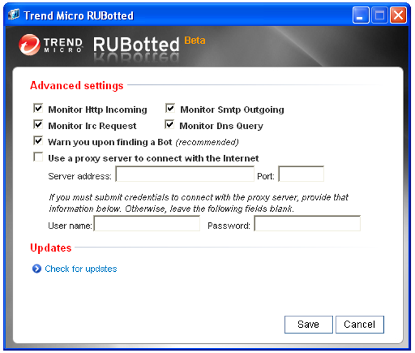Click the Password text box
The image size is (415, 353).
pos(307,224)
